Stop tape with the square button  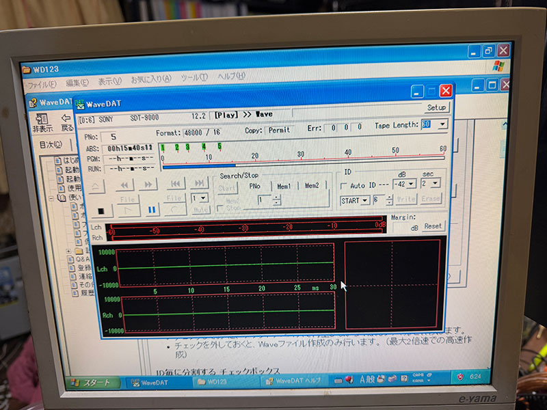(101, 211)
